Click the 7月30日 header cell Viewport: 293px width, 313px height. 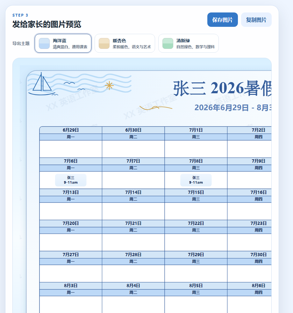[249, 255]
